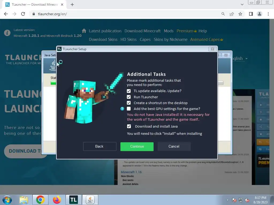Screen dimensions: 274x205
Task: Open the clock showing 8:17 PM
Action: tap(261, 200)
